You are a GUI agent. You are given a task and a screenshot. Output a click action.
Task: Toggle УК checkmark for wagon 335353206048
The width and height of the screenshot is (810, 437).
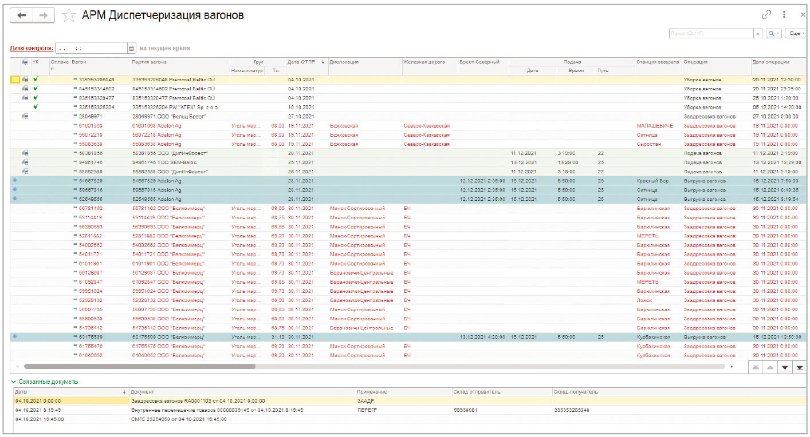click(36, 80)
